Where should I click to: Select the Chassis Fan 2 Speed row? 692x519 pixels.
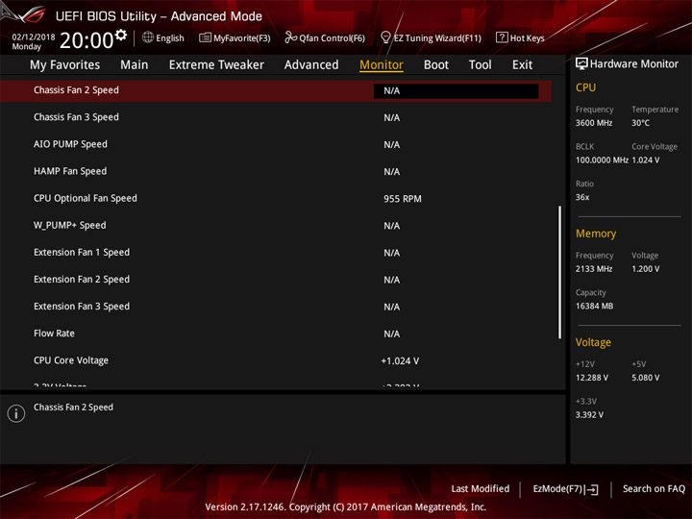pyautogui.click(x=276, y=91)
